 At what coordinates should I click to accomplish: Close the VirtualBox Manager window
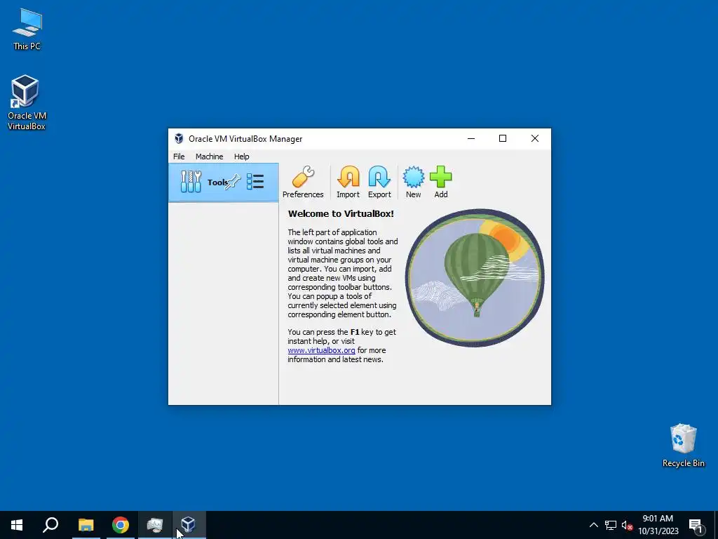(534, 138)
